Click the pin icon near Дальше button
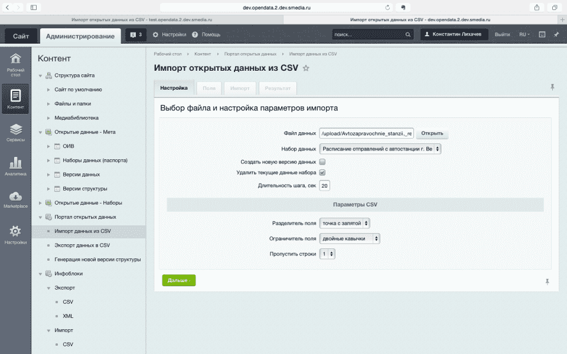Screen dimensions: 567x354 coord(547,282)
